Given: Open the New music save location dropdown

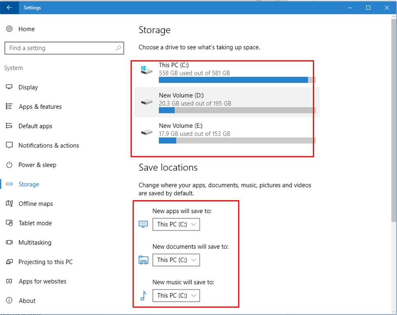Looking at the screenshot, I should pyautogui.click(x=176, y=295).
